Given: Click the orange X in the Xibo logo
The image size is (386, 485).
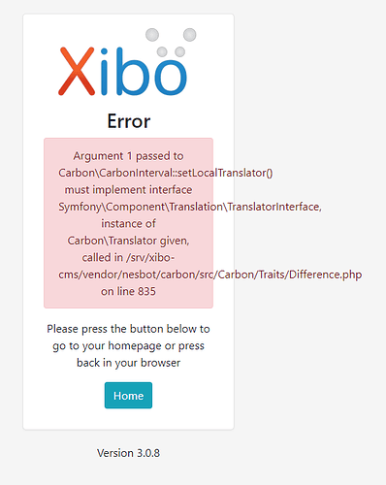Looking at the screenshot, I should (x=77, y=71).
